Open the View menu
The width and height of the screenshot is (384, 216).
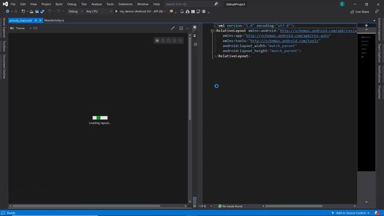click(x=34, y=4)
